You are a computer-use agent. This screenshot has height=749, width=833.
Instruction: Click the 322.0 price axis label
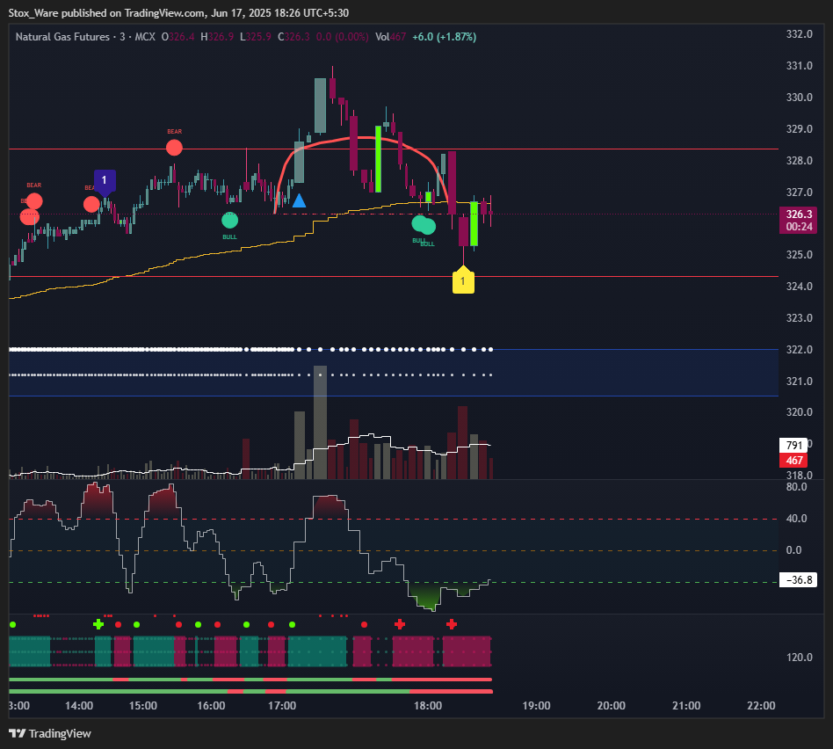pos(799,350)
